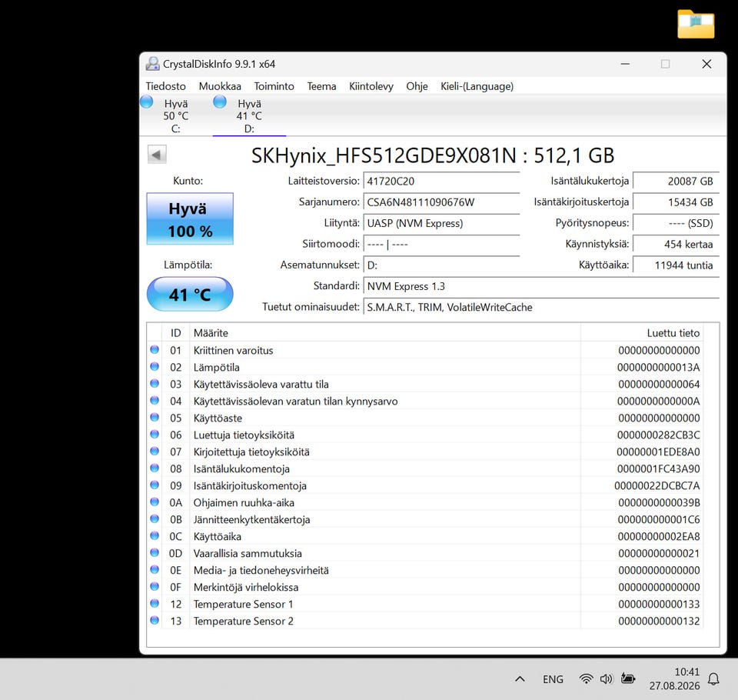Click status dot of Käyttöaste row

[x=155, y=418]
